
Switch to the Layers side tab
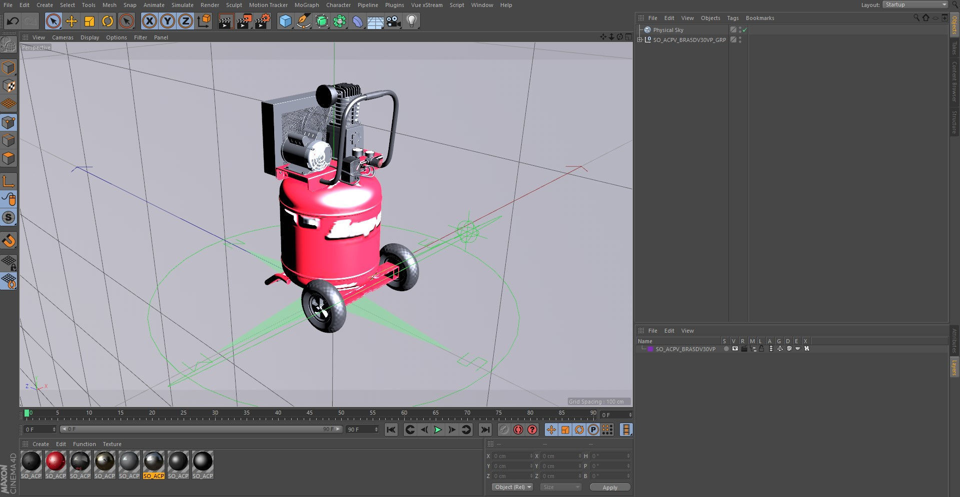click(x=954, y=368)
